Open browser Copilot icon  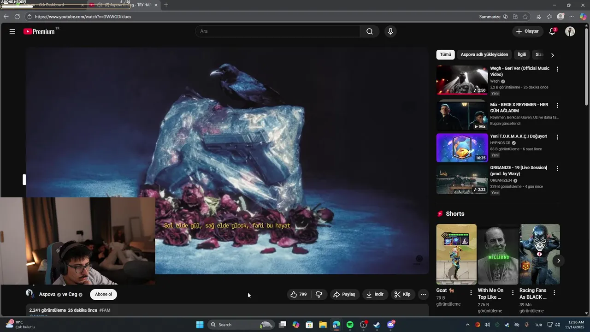point(583,17)
